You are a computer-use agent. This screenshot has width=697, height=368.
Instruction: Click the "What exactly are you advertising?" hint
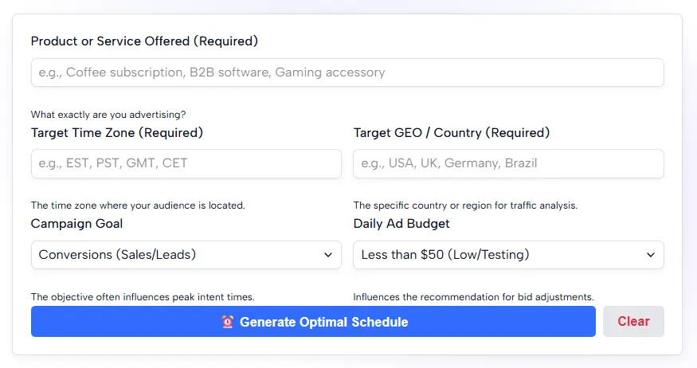(x=108, y=115)
